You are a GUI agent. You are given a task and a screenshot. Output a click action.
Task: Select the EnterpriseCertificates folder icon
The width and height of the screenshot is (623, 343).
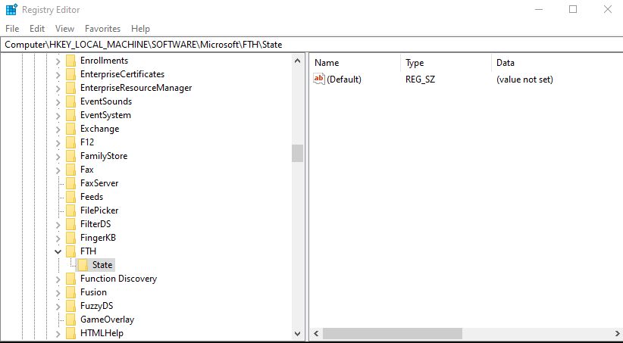(x=70, y=74)
